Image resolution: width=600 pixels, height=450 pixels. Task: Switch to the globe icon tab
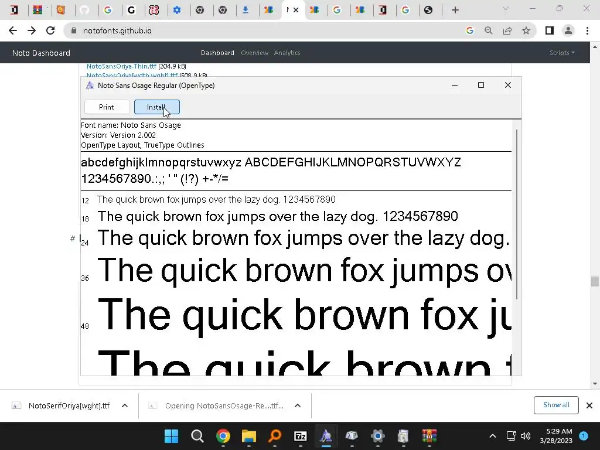click(428, 10)
